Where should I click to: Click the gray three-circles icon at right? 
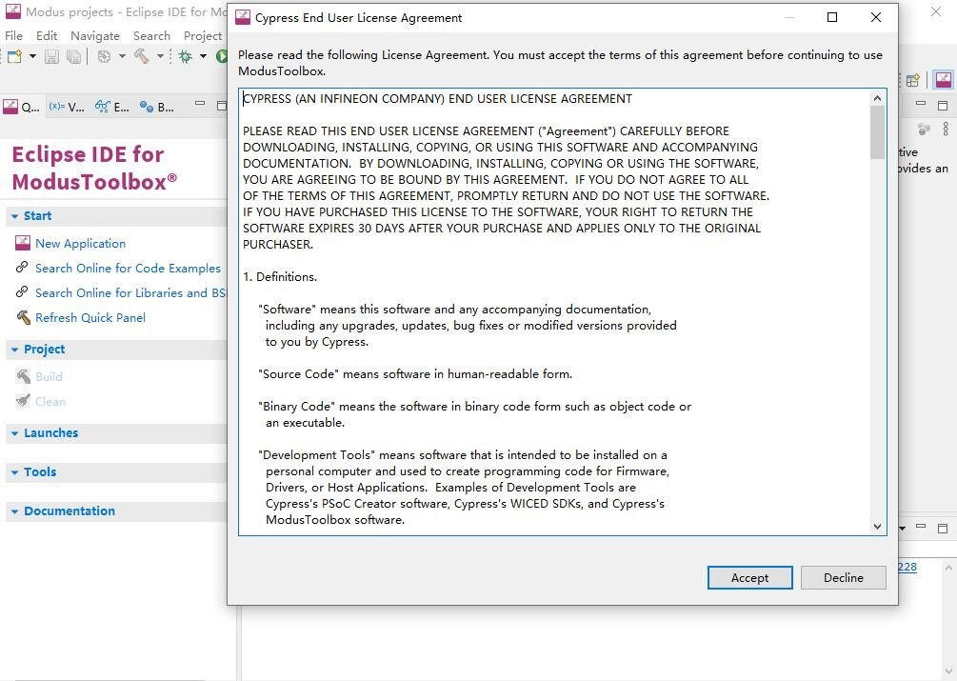pyautogui.click(x=924, y=129)
